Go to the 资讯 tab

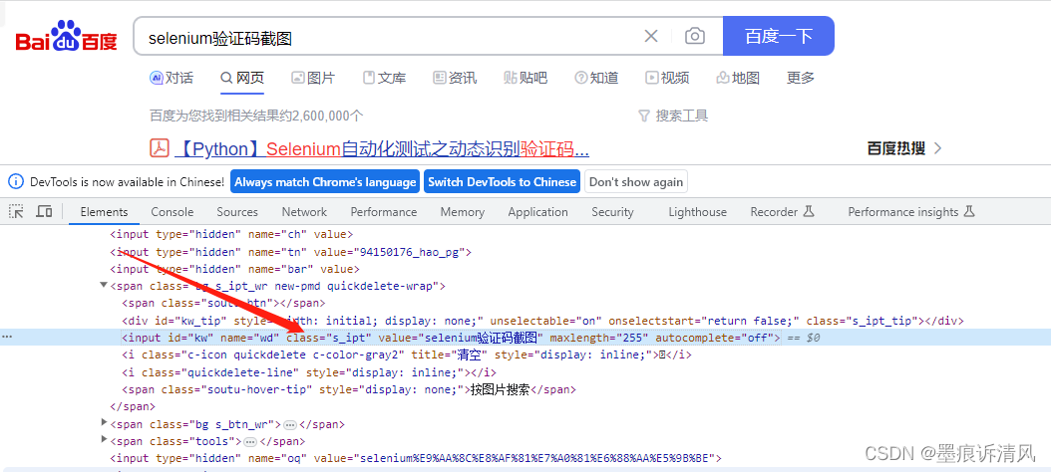tap(455, 78)
